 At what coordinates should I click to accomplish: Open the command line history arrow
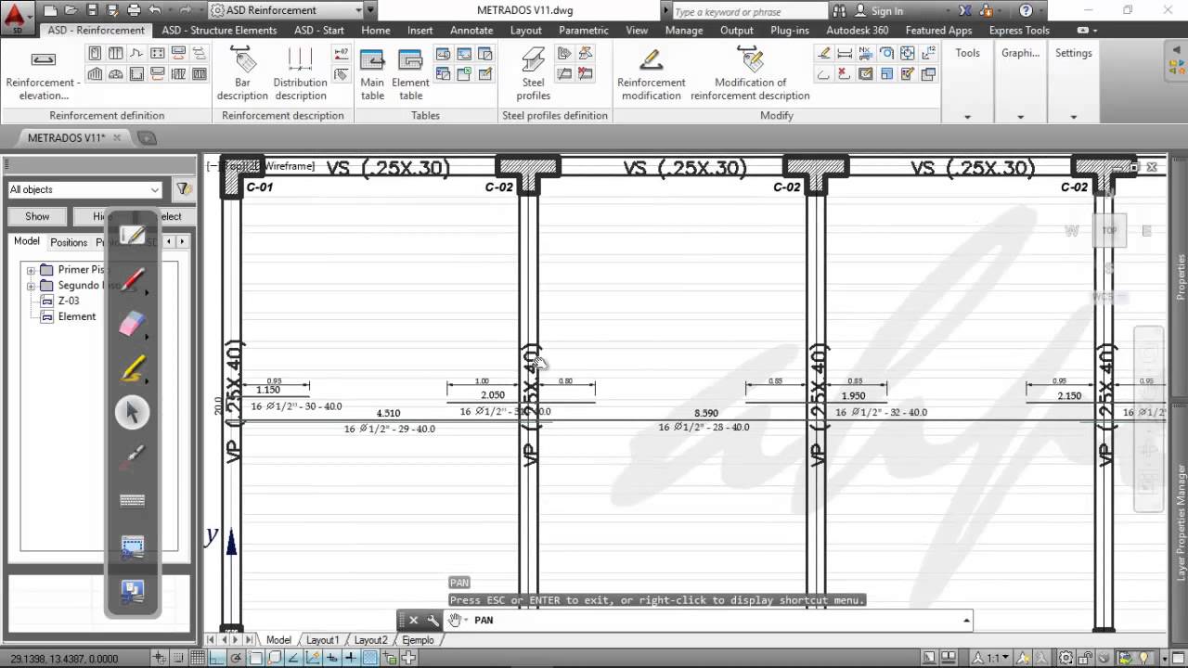(966, 620)
